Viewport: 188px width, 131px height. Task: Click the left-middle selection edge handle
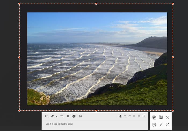point(19,57)
